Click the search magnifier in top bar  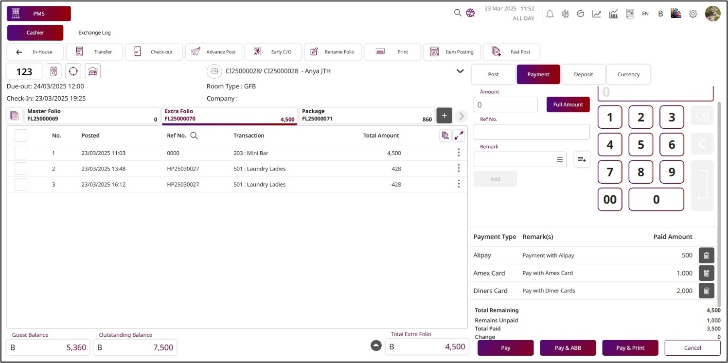coord(458,13)
